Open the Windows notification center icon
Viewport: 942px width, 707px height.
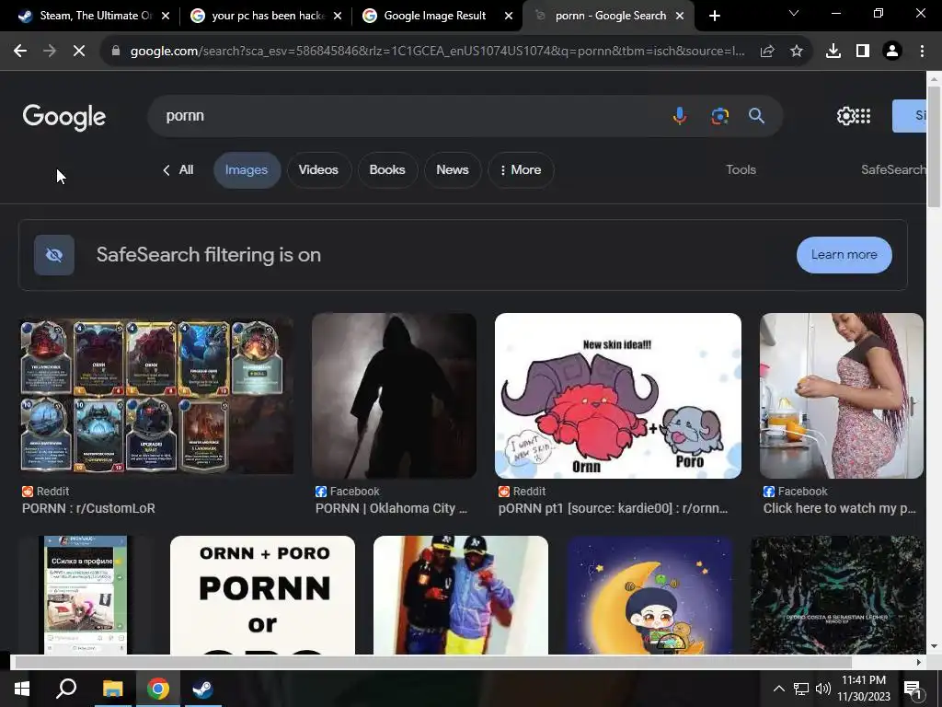pyautogui.click(x=913, y=689)
